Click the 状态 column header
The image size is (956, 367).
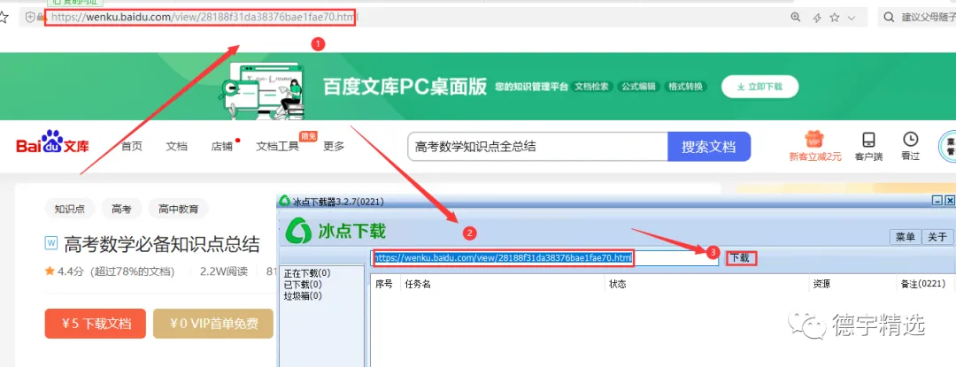coord(618,284)
